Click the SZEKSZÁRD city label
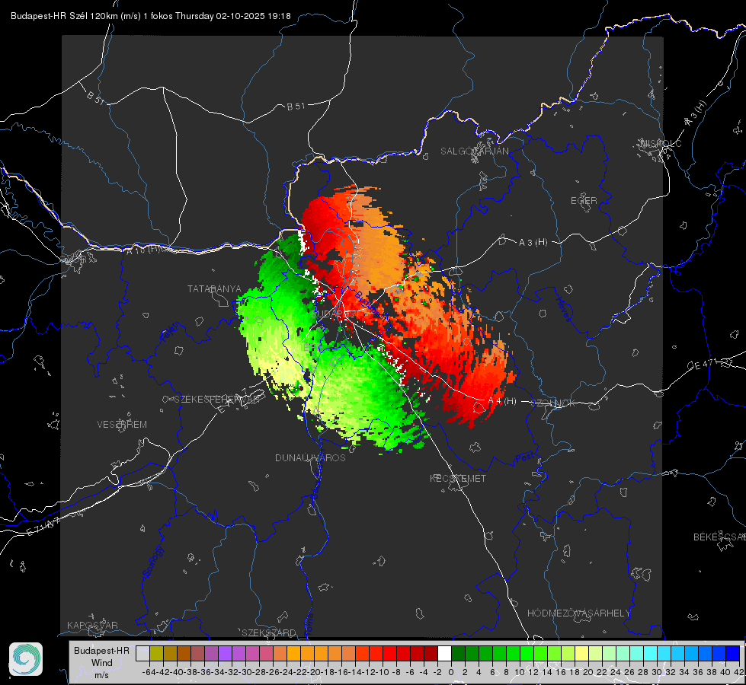Viewport: 746px width, 685px height. (269, 632)
